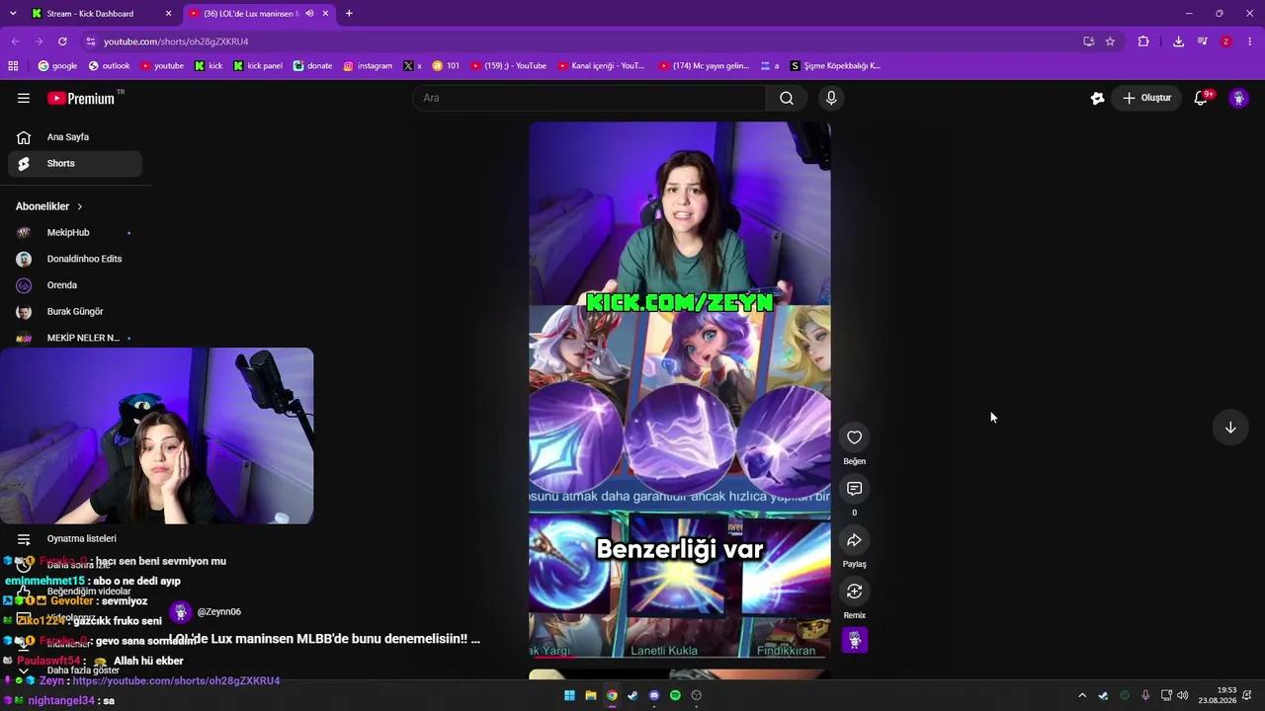Image resolution: width=1265 pixels, height=711 pixels.
Task: Open the Chrome tab search dropdown
Action: point(13,14)
